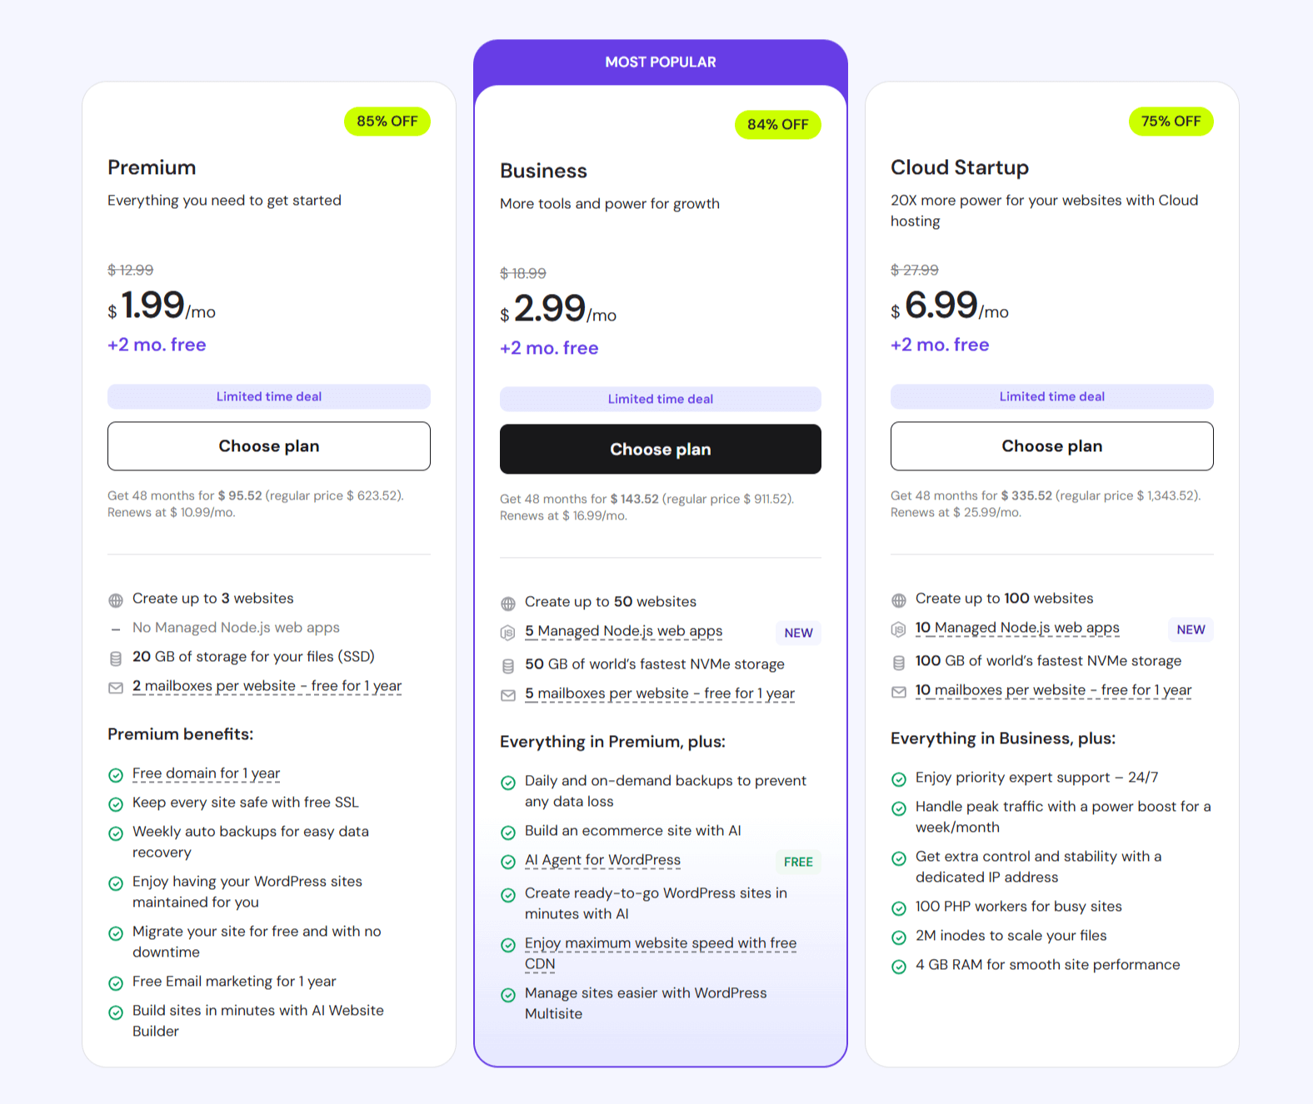Click the Node.js icon in Business plan

pos(508,632)
